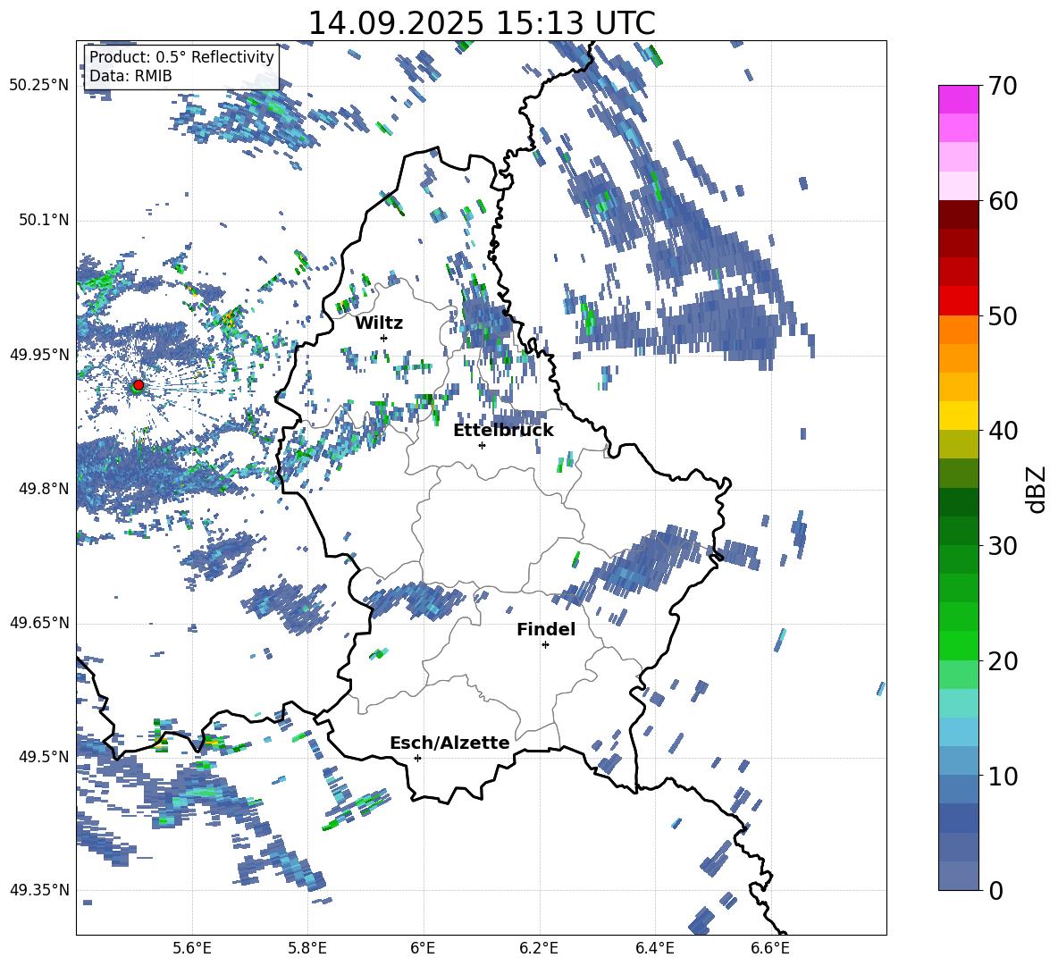Click the 6.6°E longitude label
This screenshot has width=1058, height=966.
pos(770,948)
